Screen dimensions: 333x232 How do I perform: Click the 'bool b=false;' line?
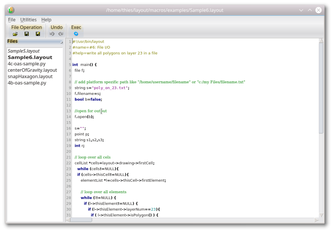[x=88, y=99]
